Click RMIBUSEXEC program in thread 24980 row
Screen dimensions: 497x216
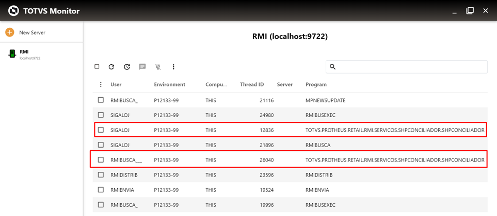click(320, 115)
